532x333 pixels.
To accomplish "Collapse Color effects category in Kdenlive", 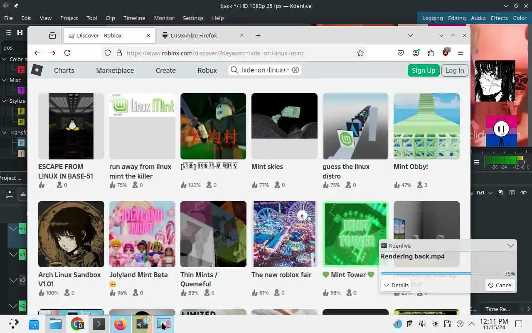I will point(5,59).
